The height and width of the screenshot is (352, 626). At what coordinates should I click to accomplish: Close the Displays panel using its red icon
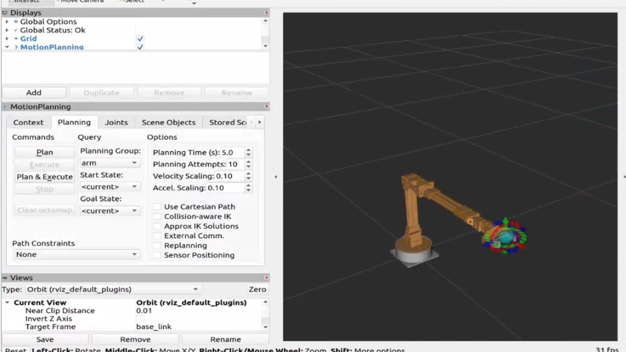click(x=266, y=13)
